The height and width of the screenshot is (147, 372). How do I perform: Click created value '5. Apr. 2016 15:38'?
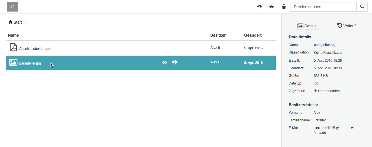(x=328, y=61)
